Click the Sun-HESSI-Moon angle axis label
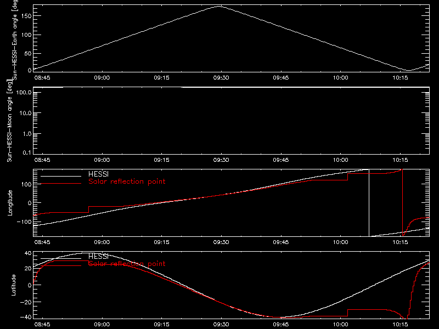 [x=9, y=121]
